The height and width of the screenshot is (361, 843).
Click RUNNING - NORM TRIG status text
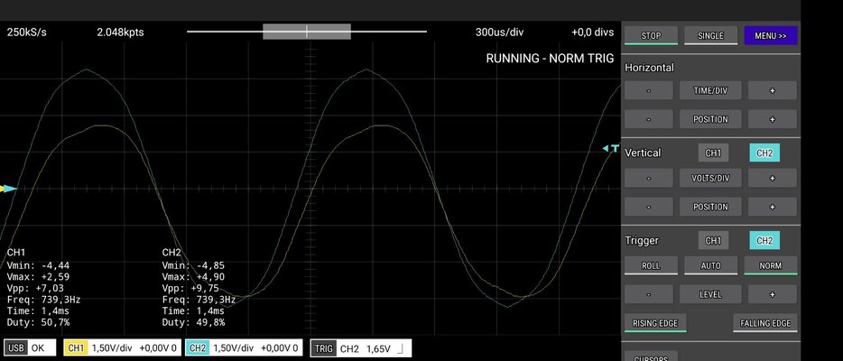tap(550, 59)
